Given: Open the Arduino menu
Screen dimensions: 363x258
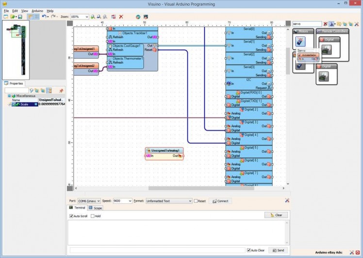Looking at the screenshot, I should point(37,10).
